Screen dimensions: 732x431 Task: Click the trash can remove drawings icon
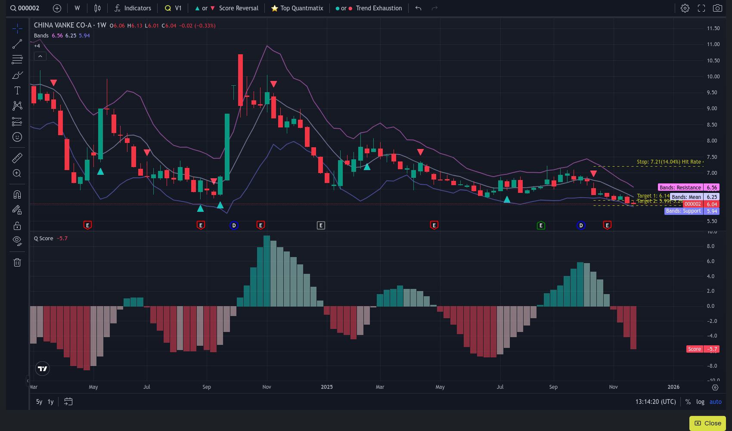[17, 262]
